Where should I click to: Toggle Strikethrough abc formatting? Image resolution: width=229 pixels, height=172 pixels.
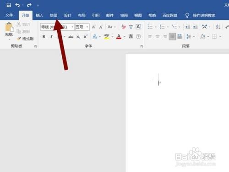71,37
